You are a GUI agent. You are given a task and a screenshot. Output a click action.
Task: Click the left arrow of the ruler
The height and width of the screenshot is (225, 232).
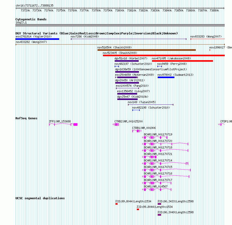pyautogui.click(x=16, y=8)
